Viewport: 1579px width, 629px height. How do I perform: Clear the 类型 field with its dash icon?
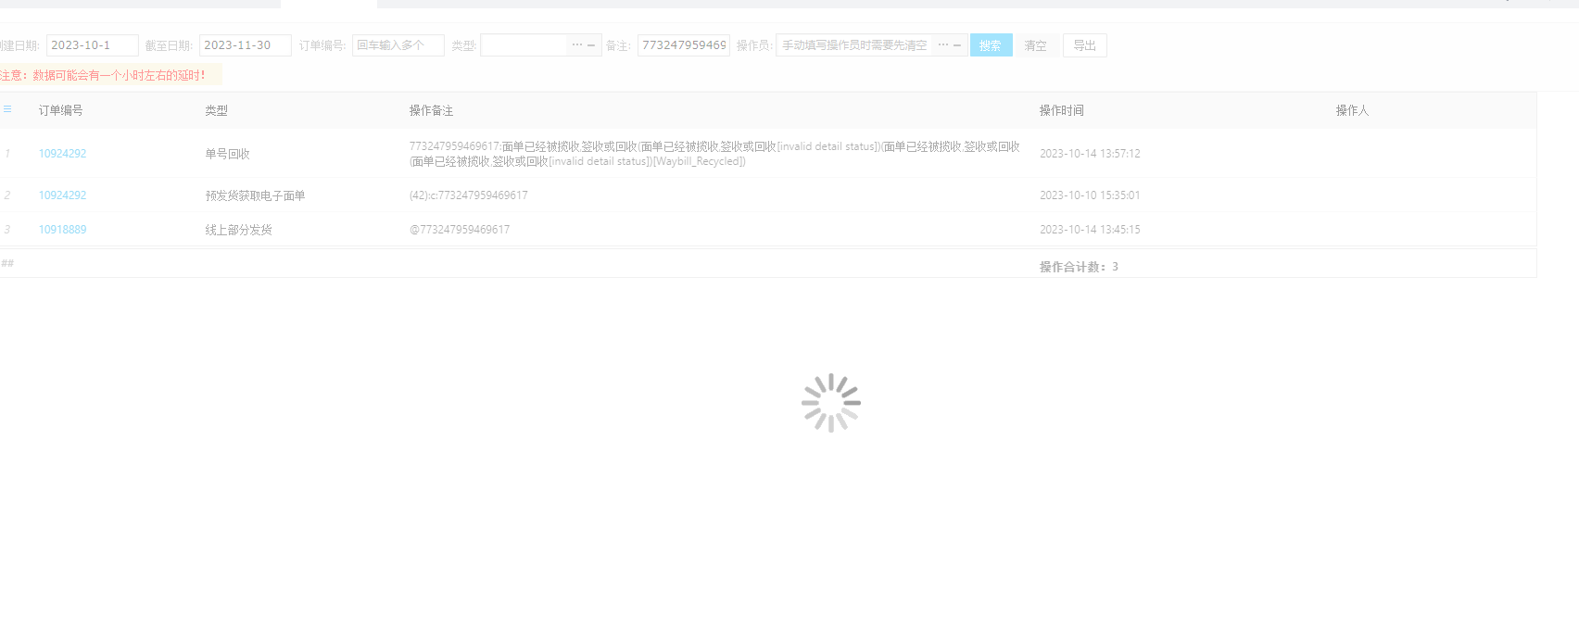coord(591,44)
